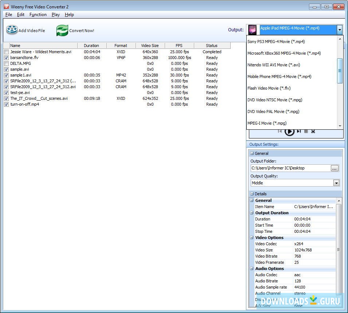Click the next frame playback icon
348x313 pixels.
point(299,132)
